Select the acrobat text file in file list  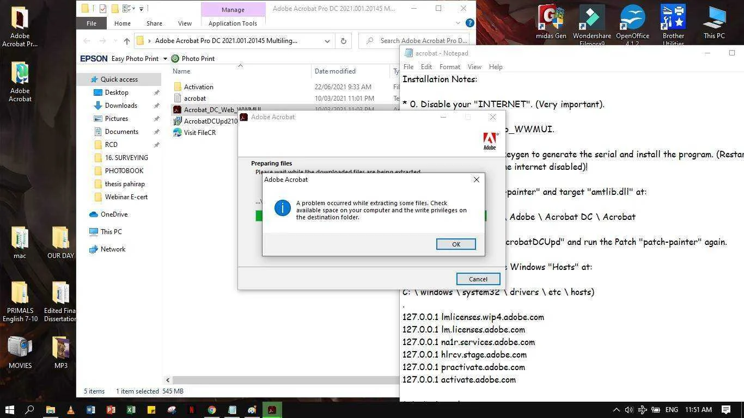coord(194,99)
